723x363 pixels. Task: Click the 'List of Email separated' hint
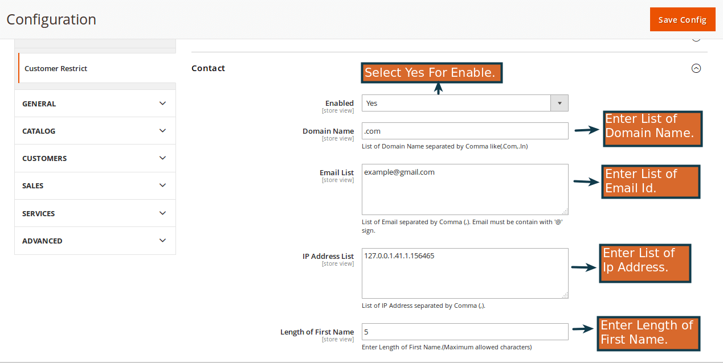pos(463,226)
